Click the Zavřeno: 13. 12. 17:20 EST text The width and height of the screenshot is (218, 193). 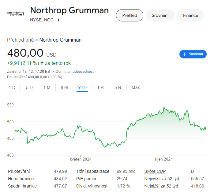point(29,72)
